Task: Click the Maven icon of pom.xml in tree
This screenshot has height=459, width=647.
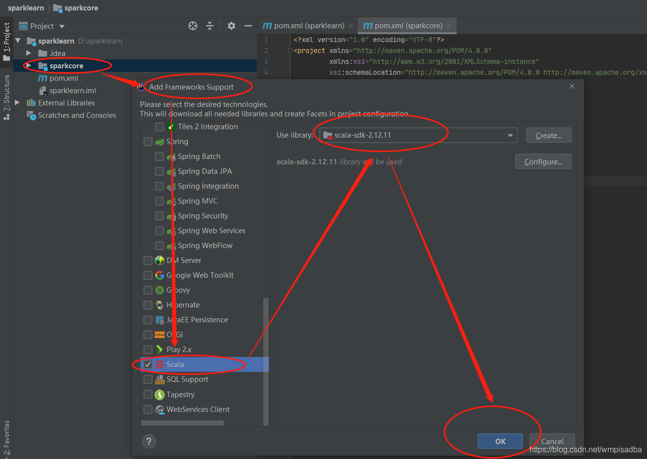Action: (x=43, y=78)
